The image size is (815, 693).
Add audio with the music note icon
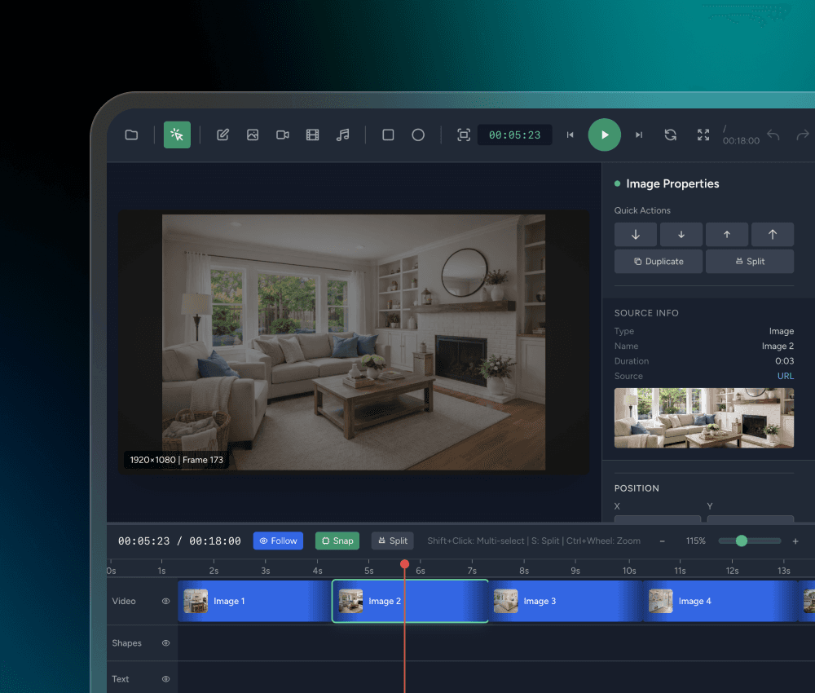[x=342, y=135]
